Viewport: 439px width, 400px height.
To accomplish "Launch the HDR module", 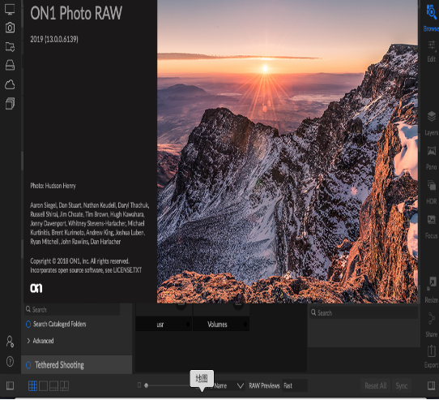I will pyautogui.click(x=432, y=192).
